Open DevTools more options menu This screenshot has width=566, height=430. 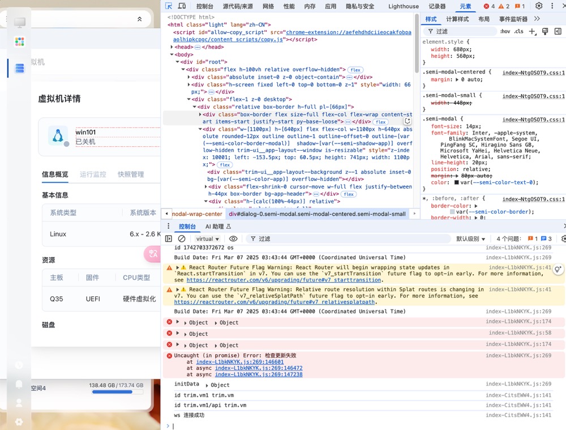click(x=552, y=6)
